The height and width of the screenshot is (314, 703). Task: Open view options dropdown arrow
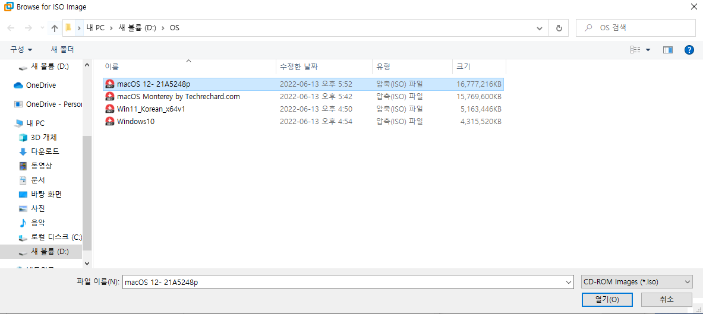[648, 50]
